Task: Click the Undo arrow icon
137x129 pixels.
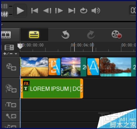Action: click(65, 35)
